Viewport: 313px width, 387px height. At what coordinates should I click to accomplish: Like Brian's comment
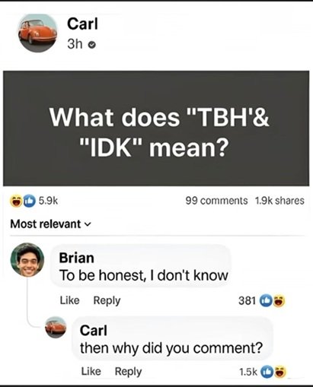pyautogui.click(x=69, y=300)
